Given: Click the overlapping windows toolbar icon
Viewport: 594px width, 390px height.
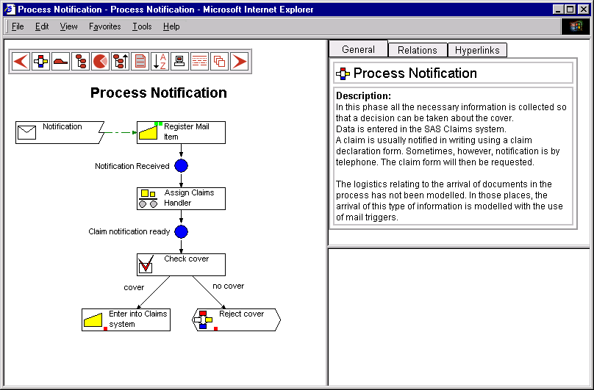Looking at the screenshot, I should (219, 61).
